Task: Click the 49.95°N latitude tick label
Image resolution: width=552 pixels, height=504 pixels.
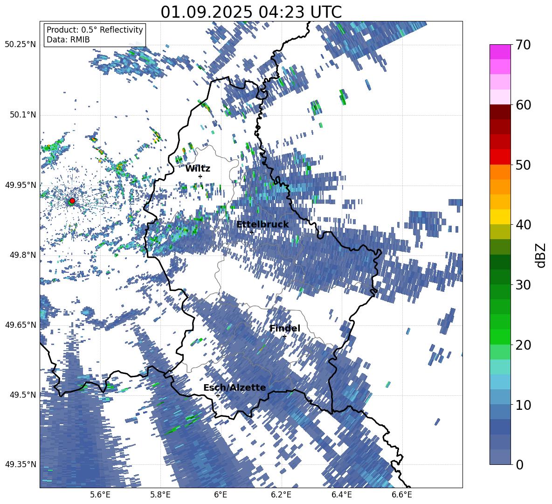Action: (21, 185)
